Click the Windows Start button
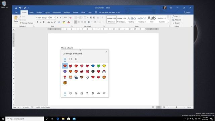 click(x=3, y=119)
